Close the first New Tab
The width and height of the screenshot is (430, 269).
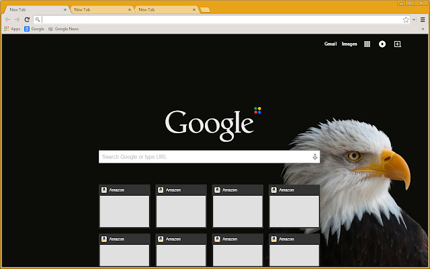(65, 9)
